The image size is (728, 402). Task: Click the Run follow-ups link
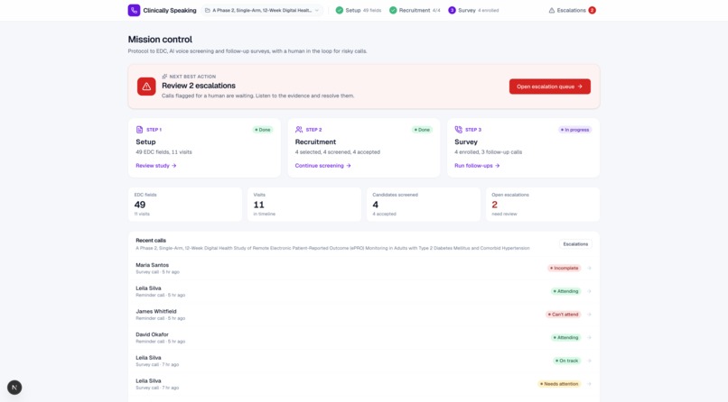(477, 165)
